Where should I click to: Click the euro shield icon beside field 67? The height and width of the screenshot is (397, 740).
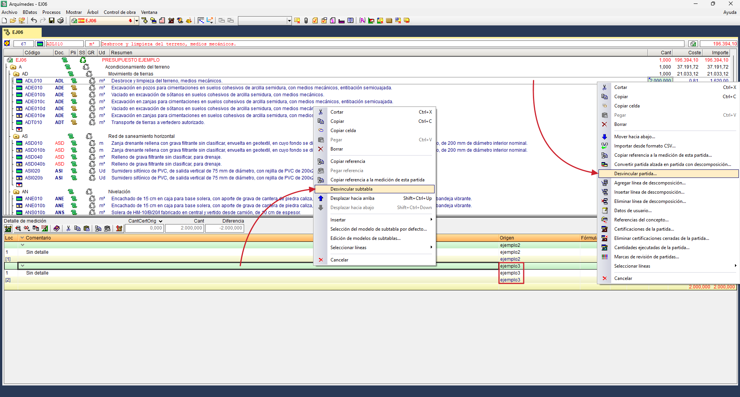point(7,44)
